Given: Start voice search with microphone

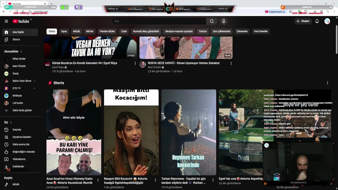Looking at the screenshot, I should coord(224,21).
